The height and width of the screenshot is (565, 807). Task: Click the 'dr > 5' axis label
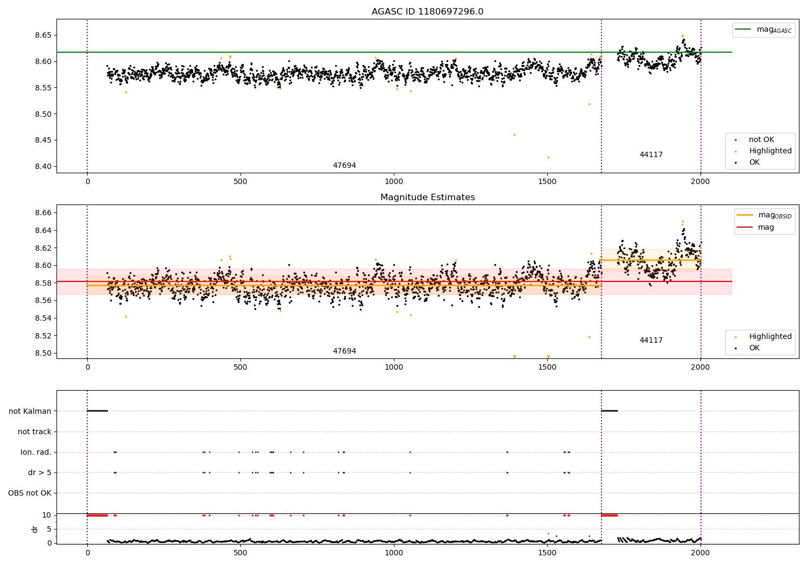click(x=40, y=472)
